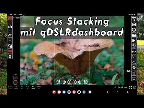Toggle the red night mode button
Viewport: 144px width, 108px height.
pyautogui.click(x=10, y=51)
